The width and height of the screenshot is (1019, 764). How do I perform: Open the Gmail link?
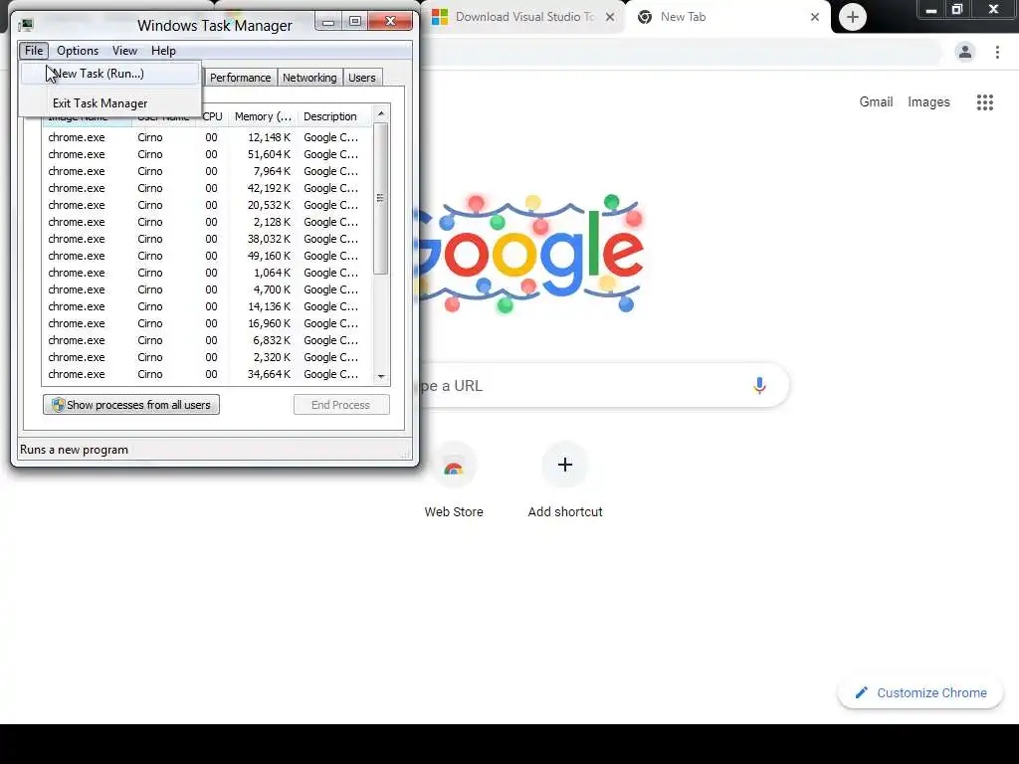point(876,102)
